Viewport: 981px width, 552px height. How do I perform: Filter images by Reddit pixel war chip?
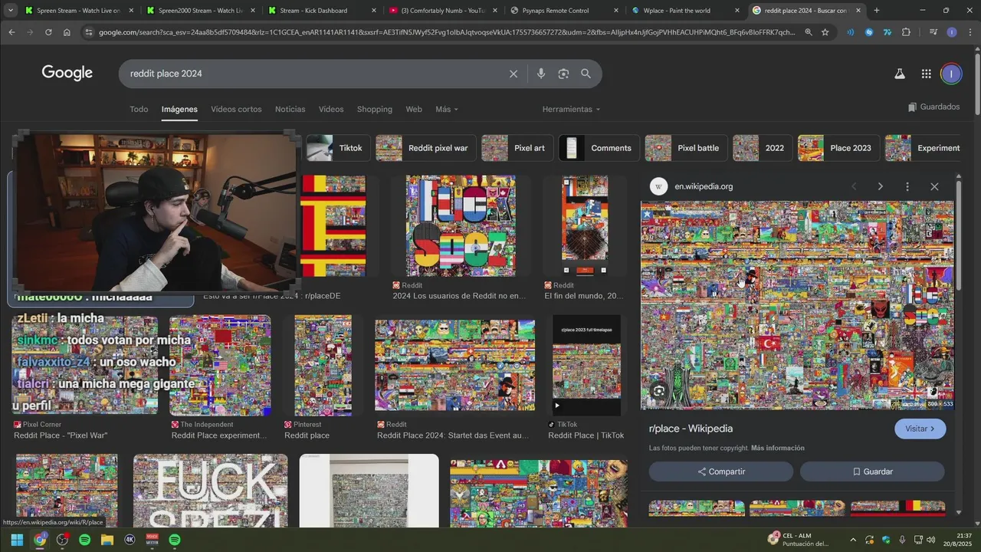(425, 148)
